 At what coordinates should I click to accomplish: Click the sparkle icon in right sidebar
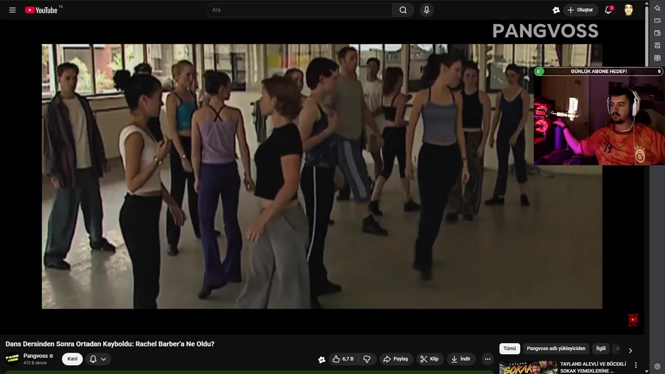click(x=657, y=8)
